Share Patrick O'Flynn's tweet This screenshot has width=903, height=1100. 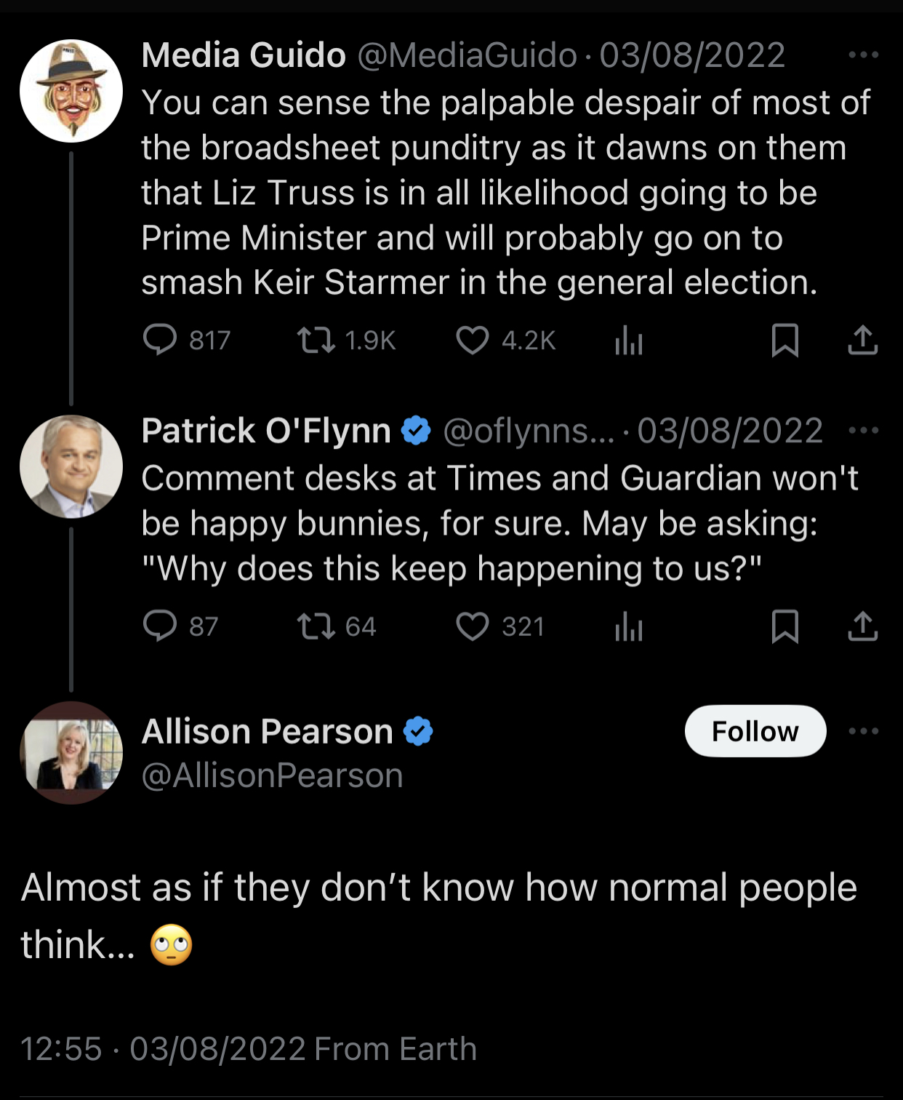pyautogui.click(x=862, y=626)
